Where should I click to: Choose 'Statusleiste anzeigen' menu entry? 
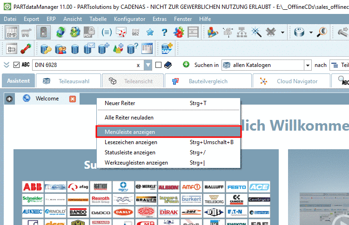coord(168,152)
